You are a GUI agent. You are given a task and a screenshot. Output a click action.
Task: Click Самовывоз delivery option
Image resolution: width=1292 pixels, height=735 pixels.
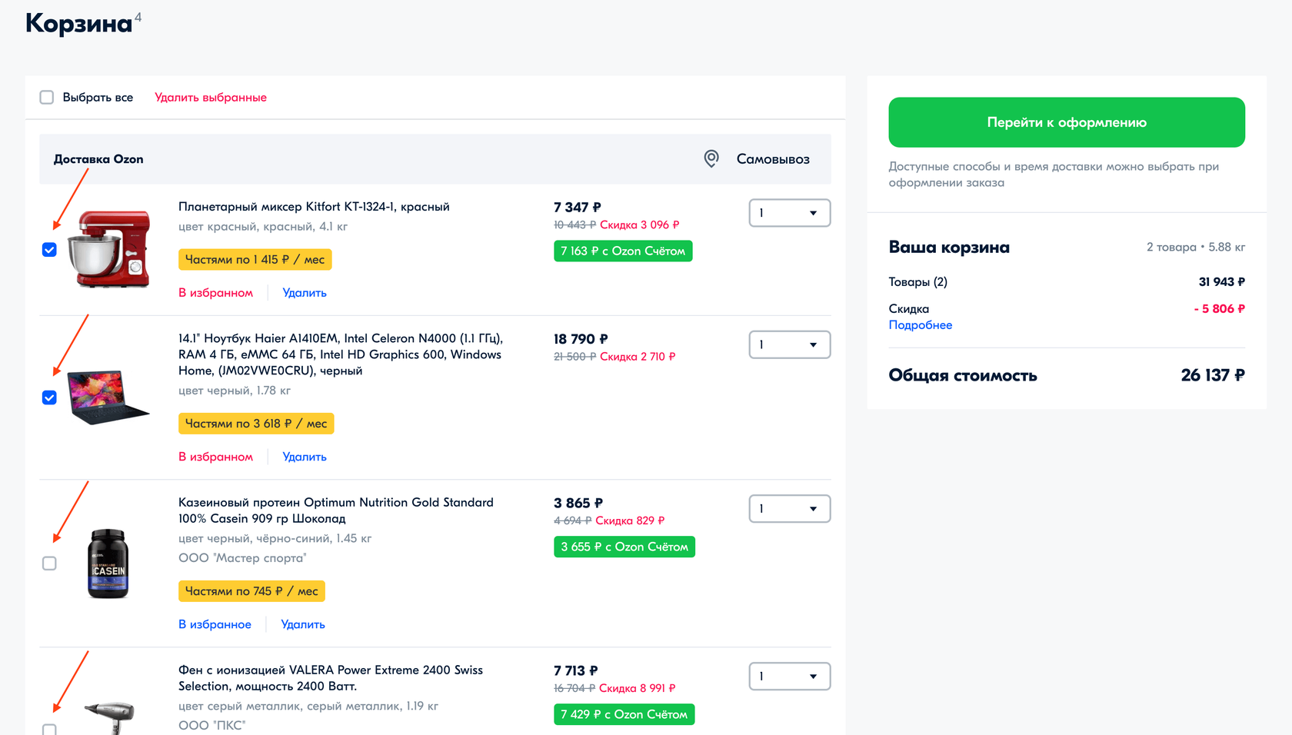[x=773, y=159]
